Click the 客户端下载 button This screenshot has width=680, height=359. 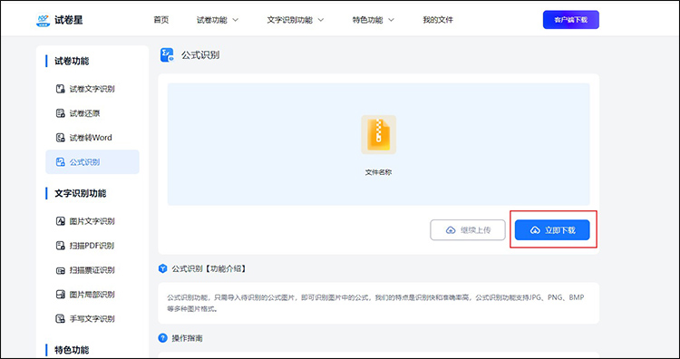pos(570,20)
